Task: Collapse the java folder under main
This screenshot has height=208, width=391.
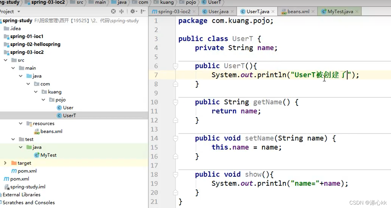Action: point(21,76)
